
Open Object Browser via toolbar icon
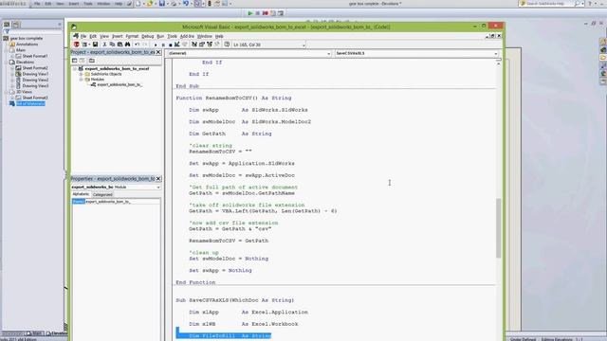(x=210, y=45)
